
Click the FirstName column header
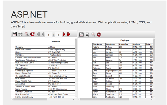tap(99, 44)
